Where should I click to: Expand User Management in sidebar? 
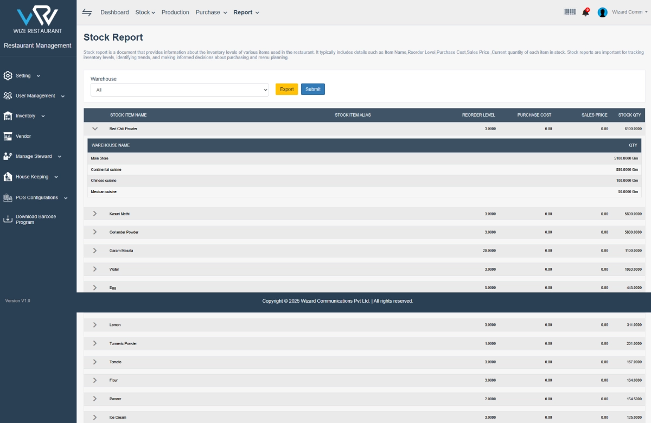(x=35, y=96)
